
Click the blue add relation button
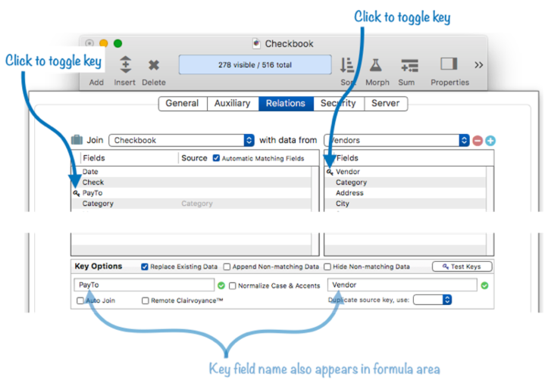point(490,141)
